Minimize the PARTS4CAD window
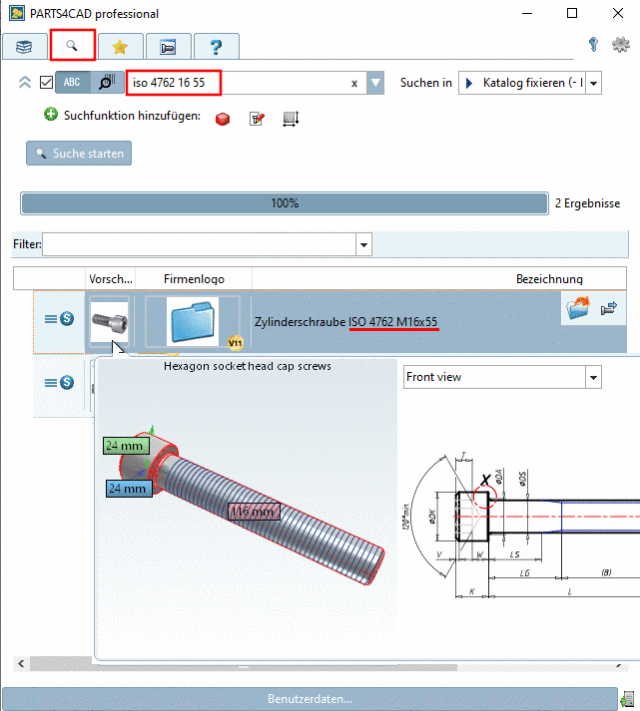This screenshot has width=640, height=711. click(527, 13)
